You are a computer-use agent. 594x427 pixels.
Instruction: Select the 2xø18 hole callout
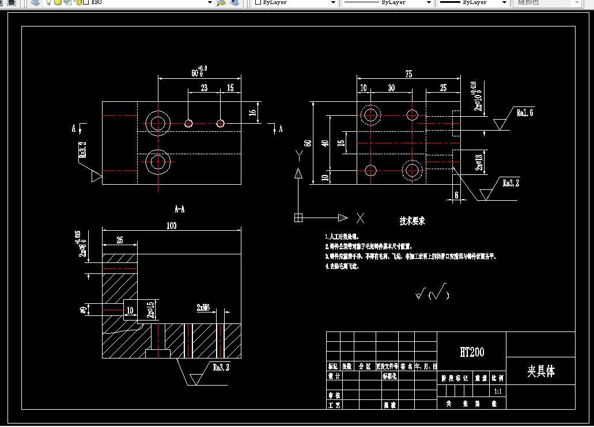(x=479, y=162)
